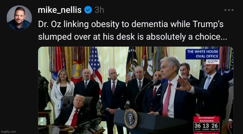The height and width of the screenshot is (134, 243).
Task: Click the 13 hours counter number
Action: (x=207, y=126)
